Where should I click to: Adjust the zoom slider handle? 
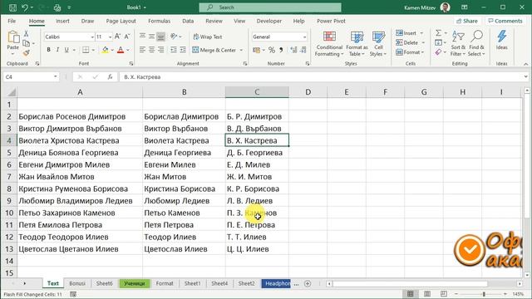coord(484,294)
